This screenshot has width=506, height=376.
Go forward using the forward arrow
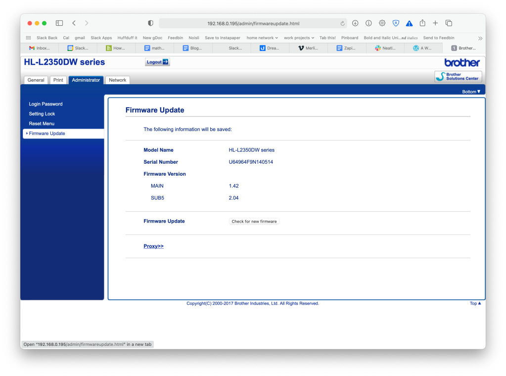(x=87, y=23)
